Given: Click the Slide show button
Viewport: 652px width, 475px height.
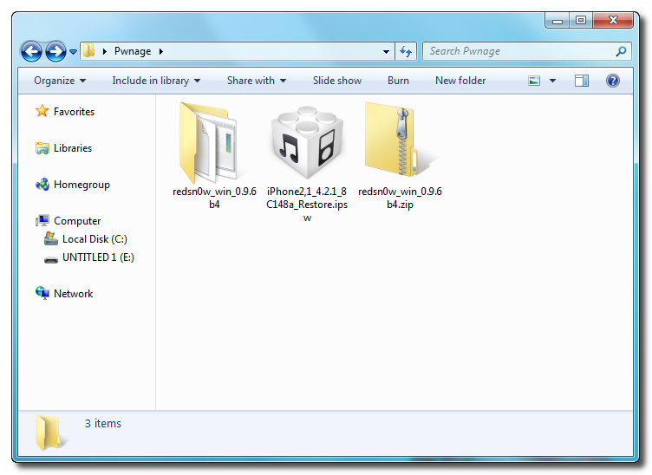Looking at the screenshot, I should 337,81.
